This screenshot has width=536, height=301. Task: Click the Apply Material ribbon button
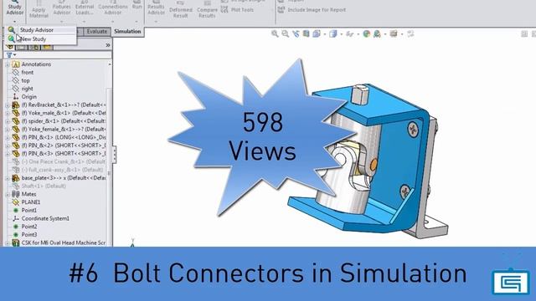[x=39, y=10]
